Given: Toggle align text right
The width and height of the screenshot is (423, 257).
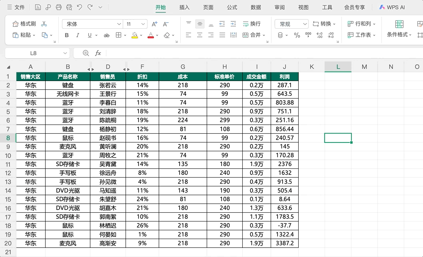Looking at the screenshot, I should pyautogui.click(x=211, y=35).
